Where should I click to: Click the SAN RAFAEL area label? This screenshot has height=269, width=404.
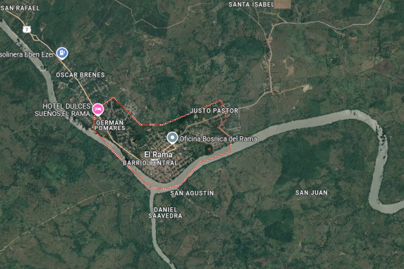[x=20, y=8]
